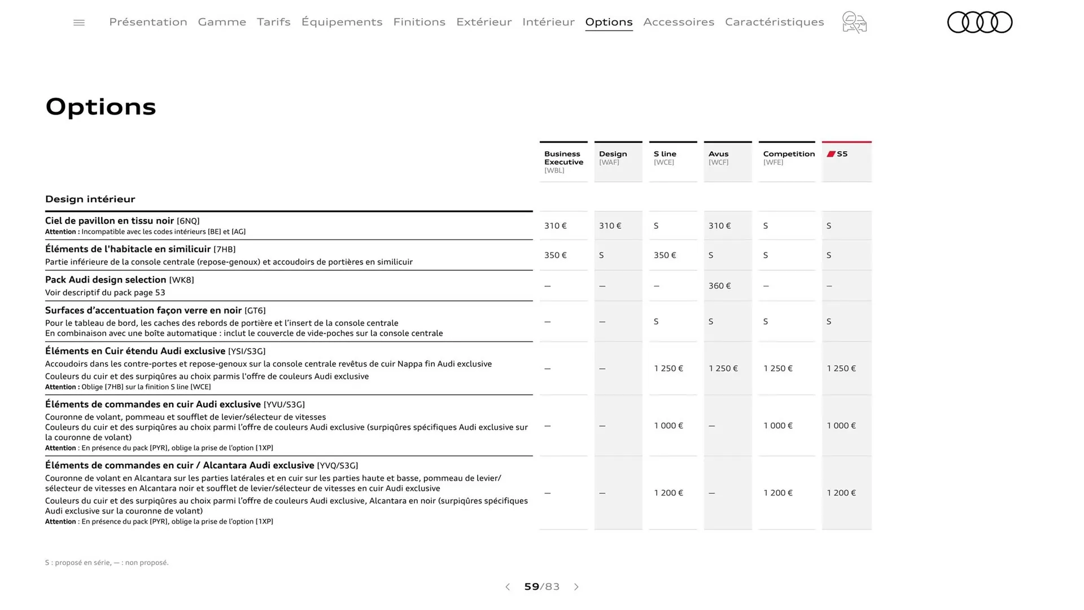Click the [6NQ] incompatibility Attention note

tap(145, 232)
